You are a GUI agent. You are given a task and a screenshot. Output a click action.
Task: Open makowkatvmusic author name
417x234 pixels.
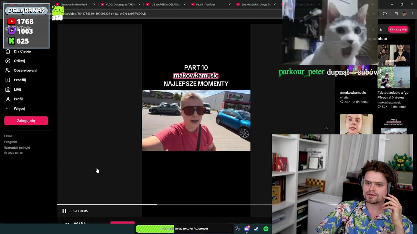(x=389, y=102)
